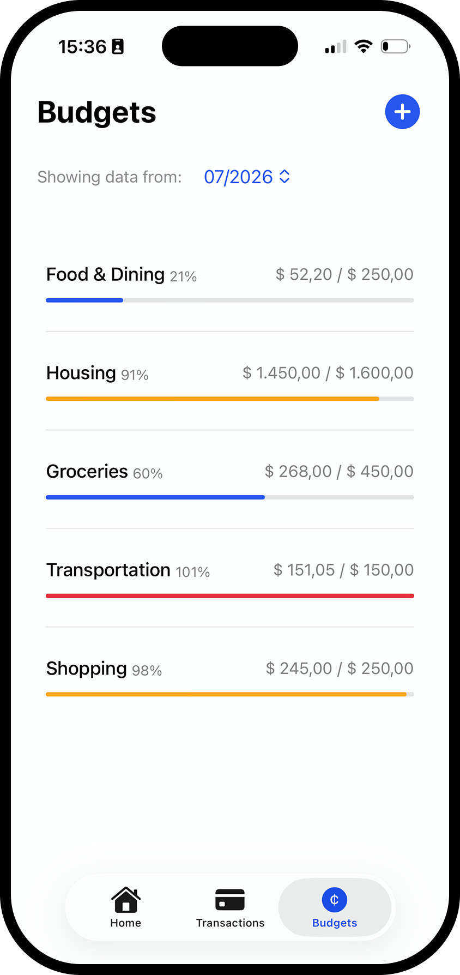Tap the blue plus add-budget button
The height and width of the screenshot is (975, 460).
point(402,112)
